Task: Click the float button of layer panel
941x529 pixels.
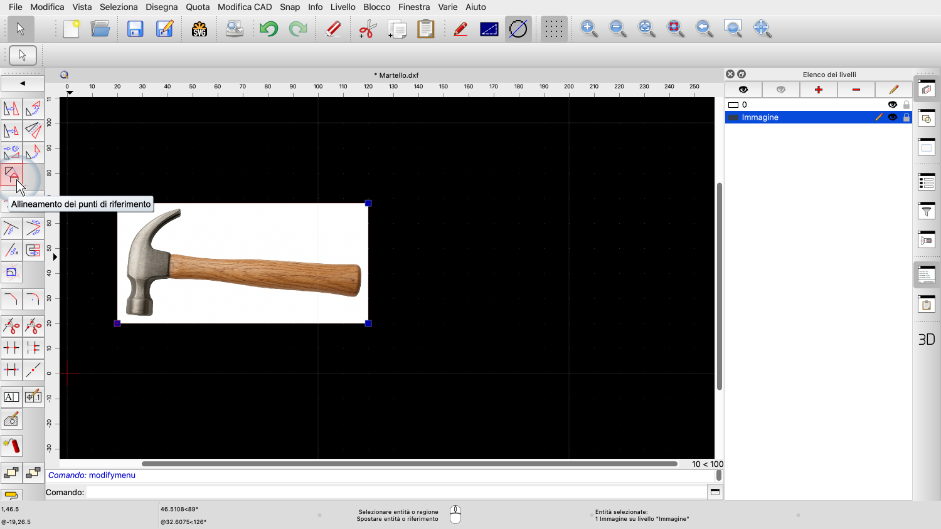Action: tap(742, 74)
